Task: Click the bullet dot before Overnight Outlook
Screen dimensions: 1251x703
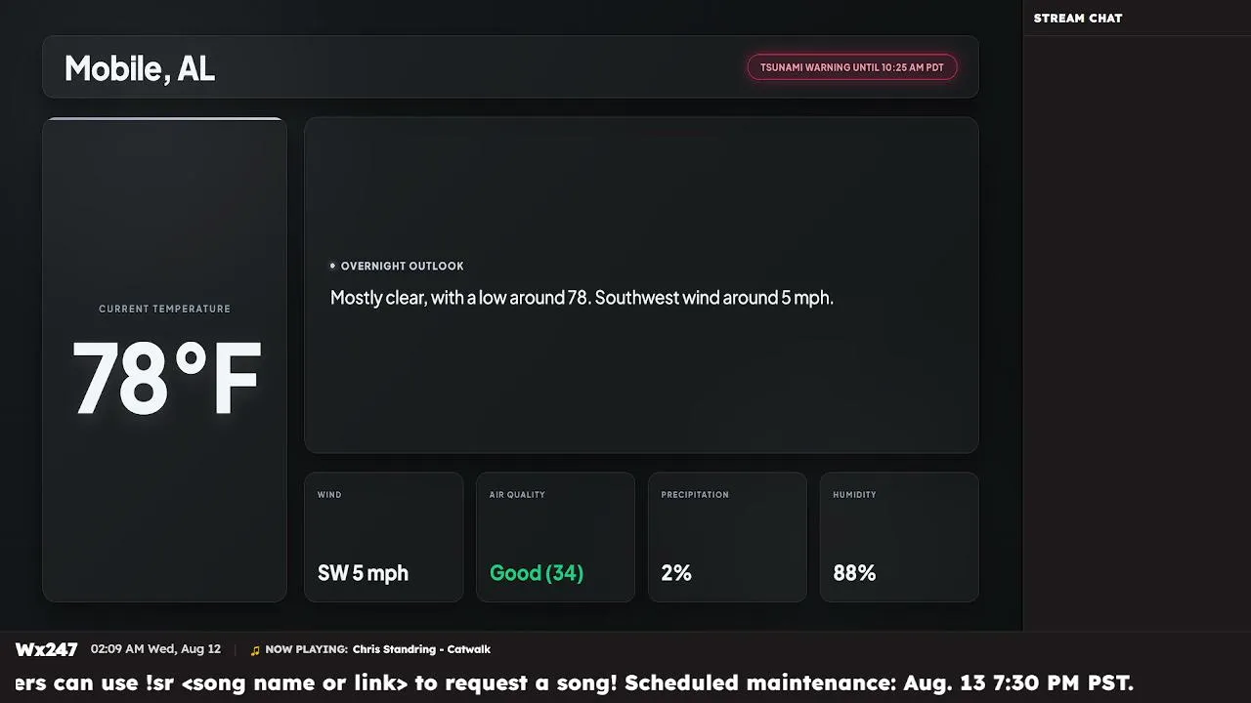Action: (332, 266)
